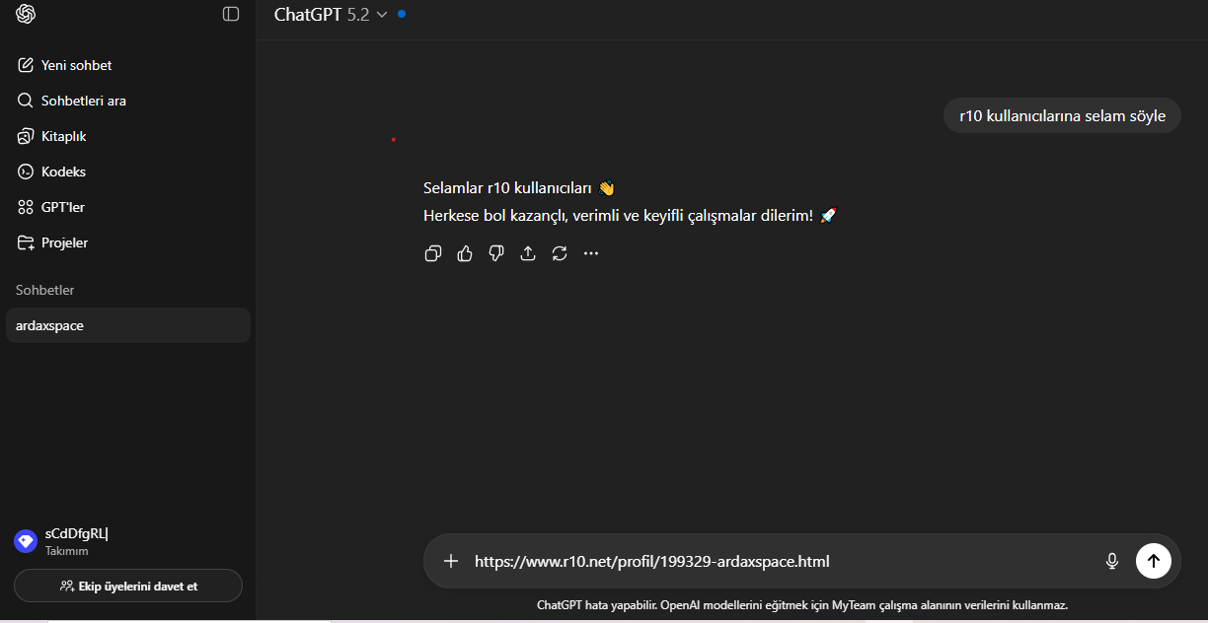1208x623 pixels.
Task: Click the plus attach button in composer
Action: (451, 561)
